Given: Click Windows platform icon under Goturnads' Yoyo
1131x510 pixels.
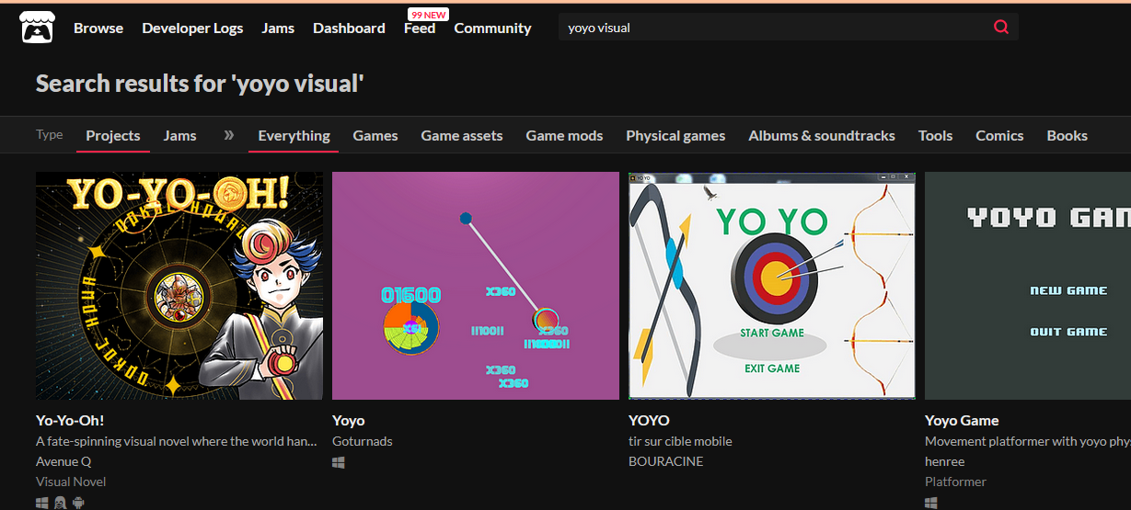Looking at the screenshot, I should pos(339,463).
